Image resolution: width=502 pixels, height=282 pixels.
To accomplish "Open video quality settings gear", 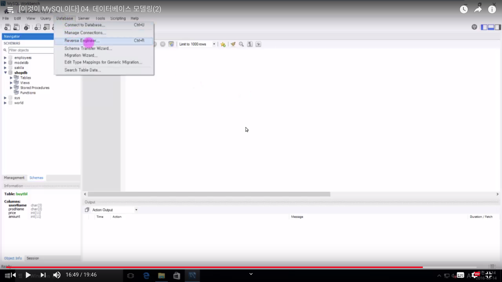I will (475, 275).
